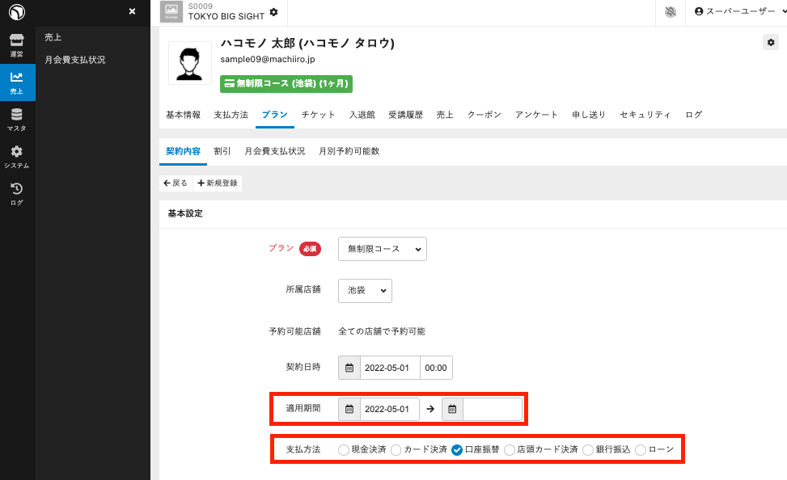Select 現金決済 payment method

[345, 449]
